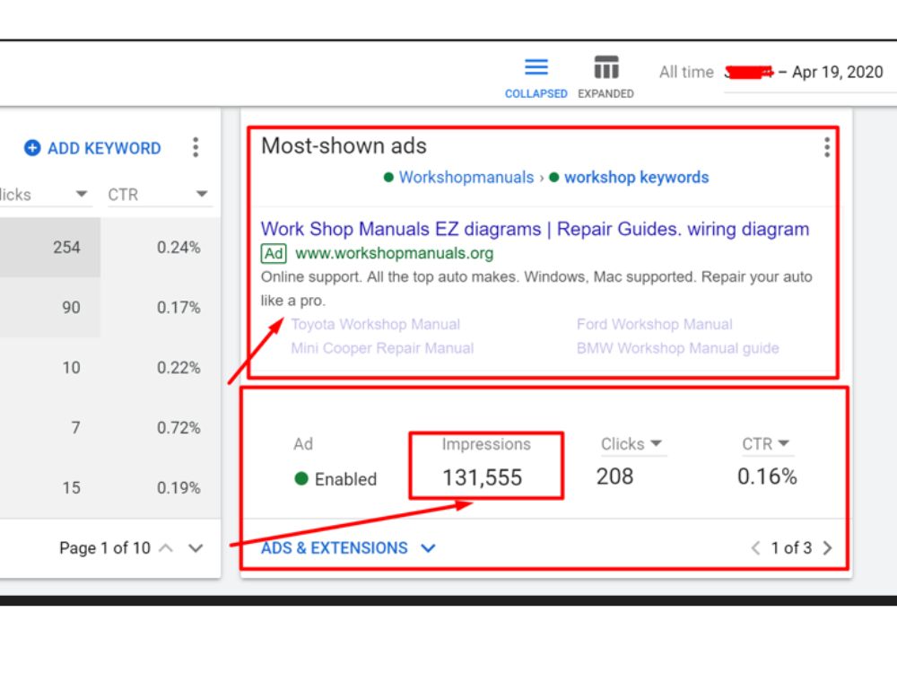Click the Page 1 of 10 label
The image size is (897, 673).
(x=105, y=548)
